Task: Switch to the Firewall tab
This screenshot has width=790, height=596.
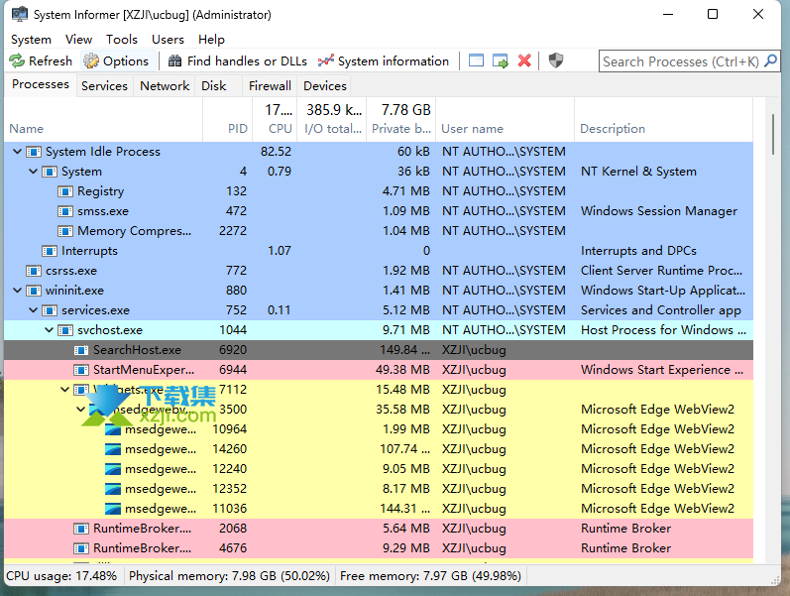Action: pos(270,86)
